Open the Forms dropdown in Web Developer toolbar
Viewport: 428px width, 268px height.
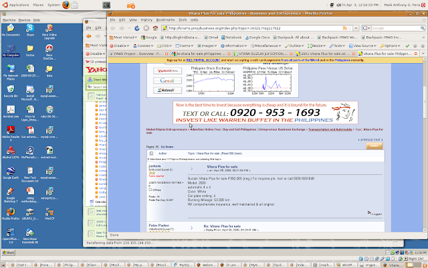coord(185,46)
